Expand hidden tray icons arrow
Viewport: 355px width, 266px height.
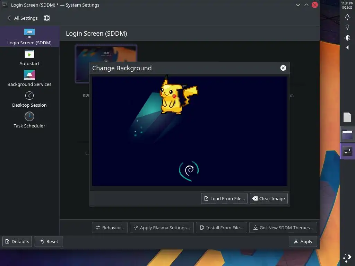click(347, 47)
